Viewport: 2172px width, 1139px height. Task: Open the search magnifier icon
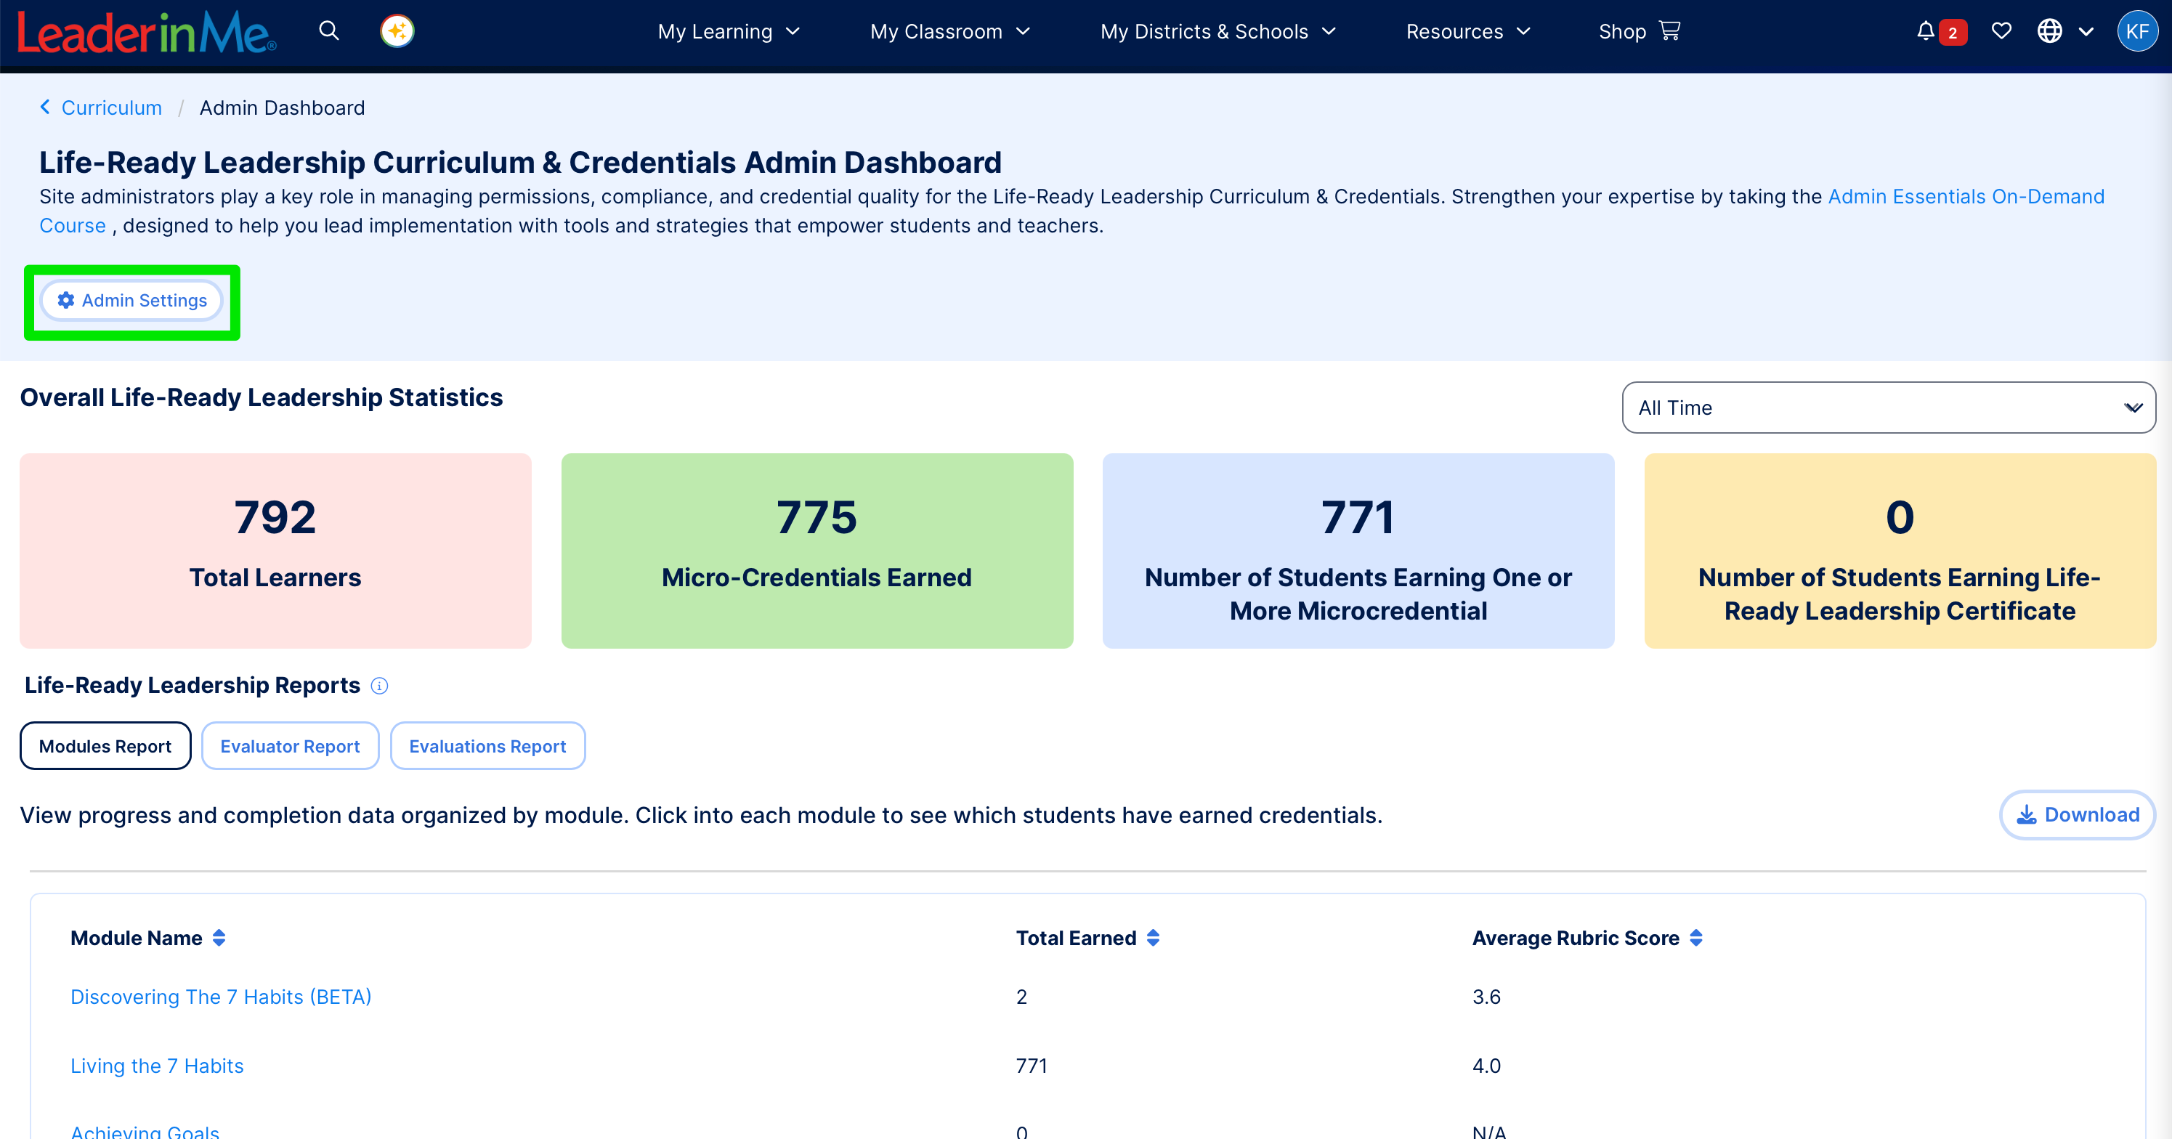point(329,31)
